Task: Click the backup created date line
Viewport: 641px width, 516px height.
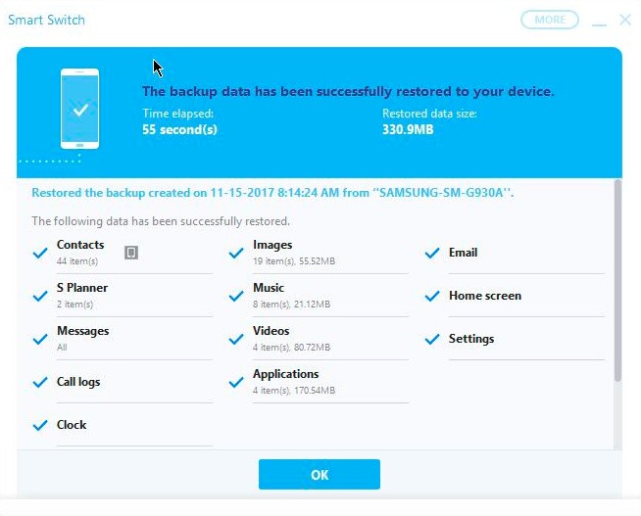Action: [272, 193]
